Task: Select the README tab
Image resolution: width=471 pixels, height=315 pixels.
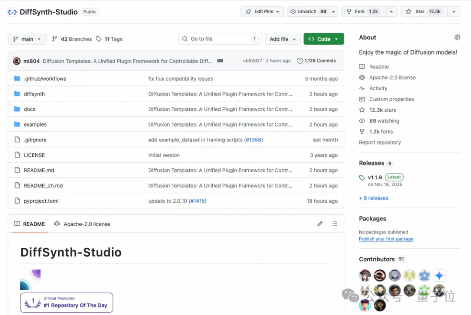Action: 30,224
